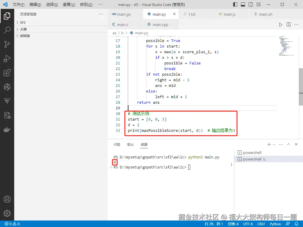Open editor more actions menu
The height and width of the screenshot is (227, 303).
296,25
